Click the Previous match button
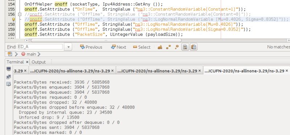290x135 pixels. point(91,47)
